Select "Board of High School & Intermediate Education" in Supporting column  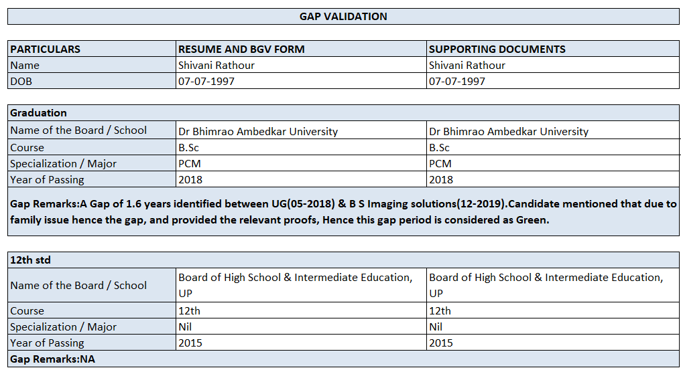tap(553, 285)
